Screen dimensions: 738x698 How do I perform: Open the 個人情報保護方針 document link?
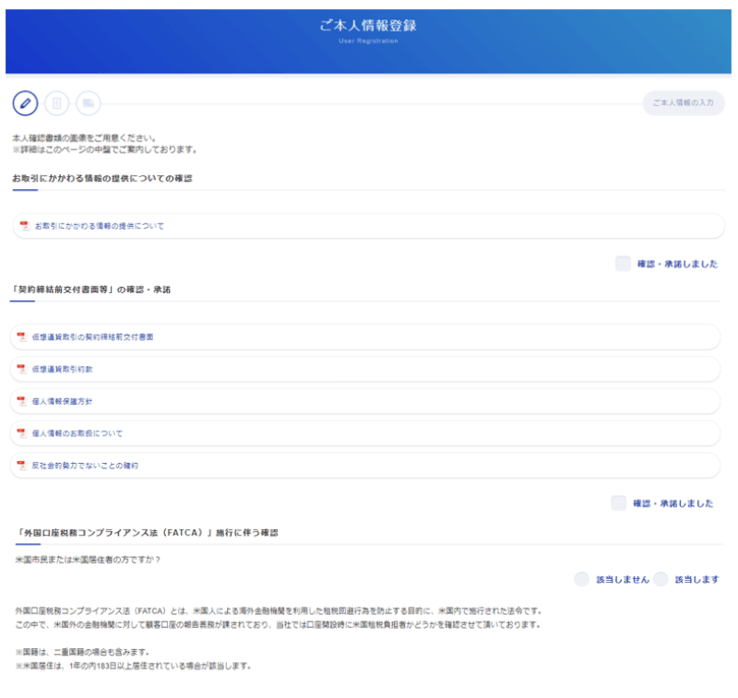pyautogui.click(x=62, y=401)
